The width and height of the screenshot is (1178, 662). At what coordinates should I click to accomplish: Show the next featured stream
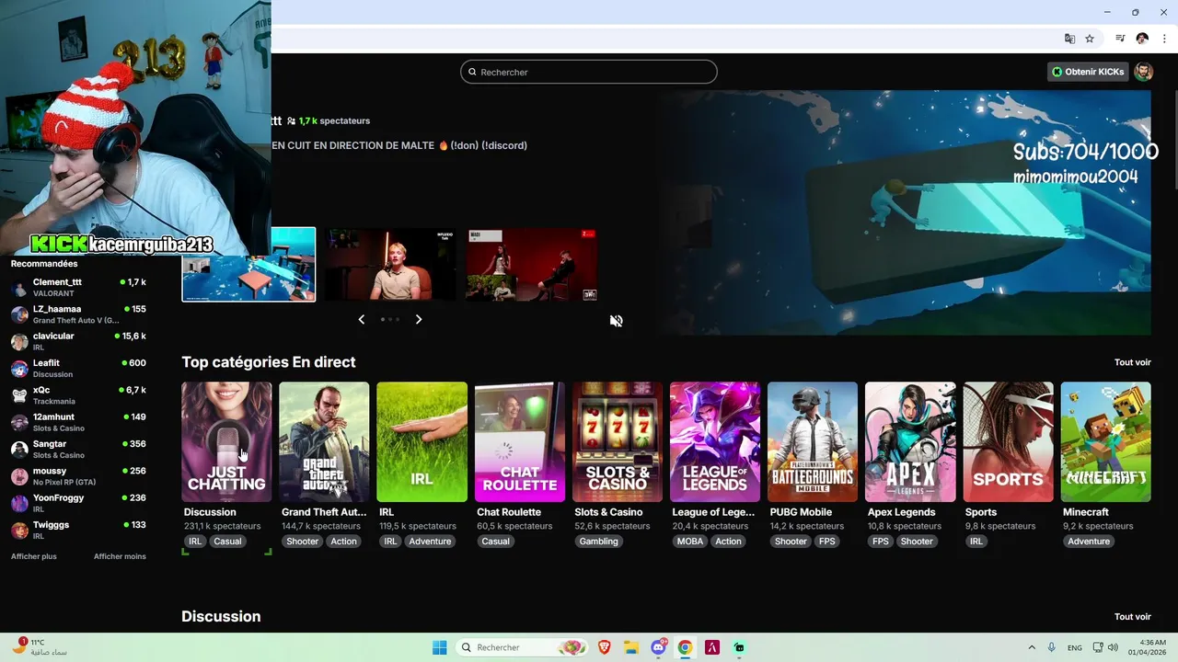coord(419,319)
